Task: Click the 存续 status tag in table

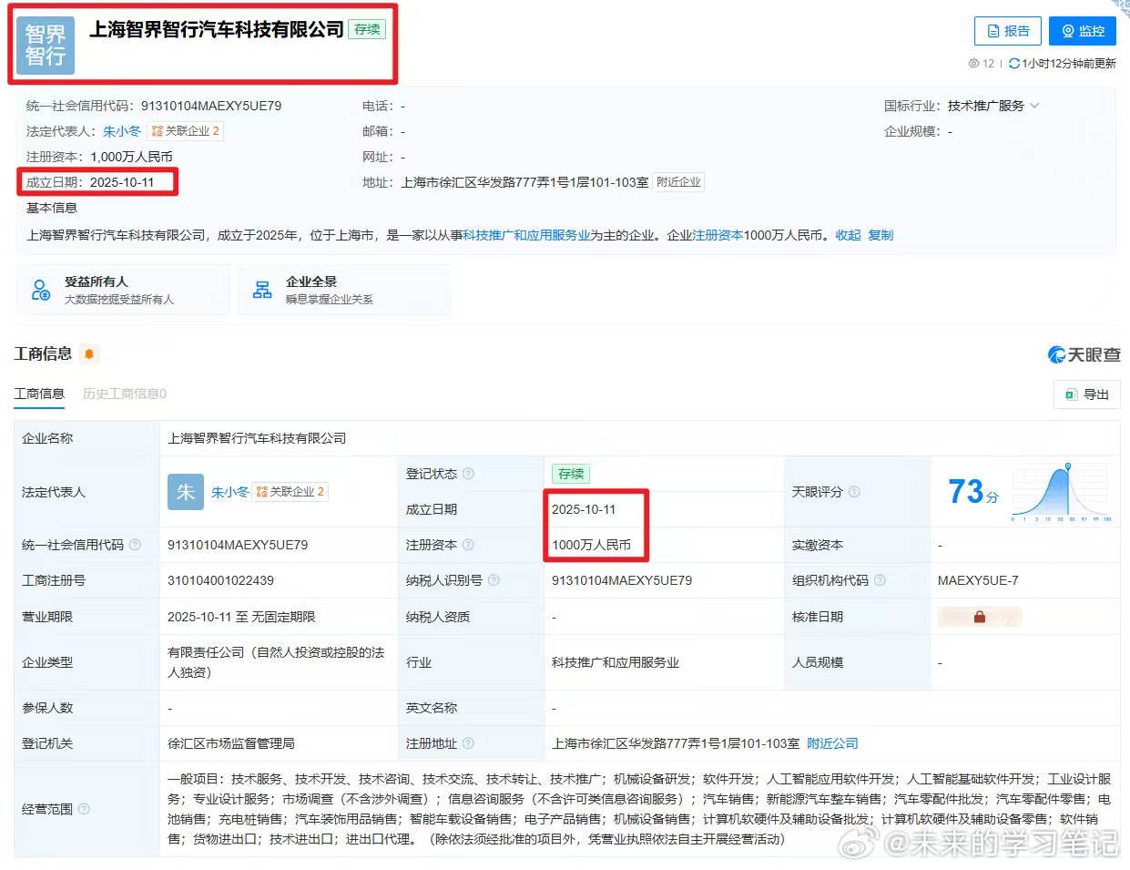Action: click(x=571, y=474)
